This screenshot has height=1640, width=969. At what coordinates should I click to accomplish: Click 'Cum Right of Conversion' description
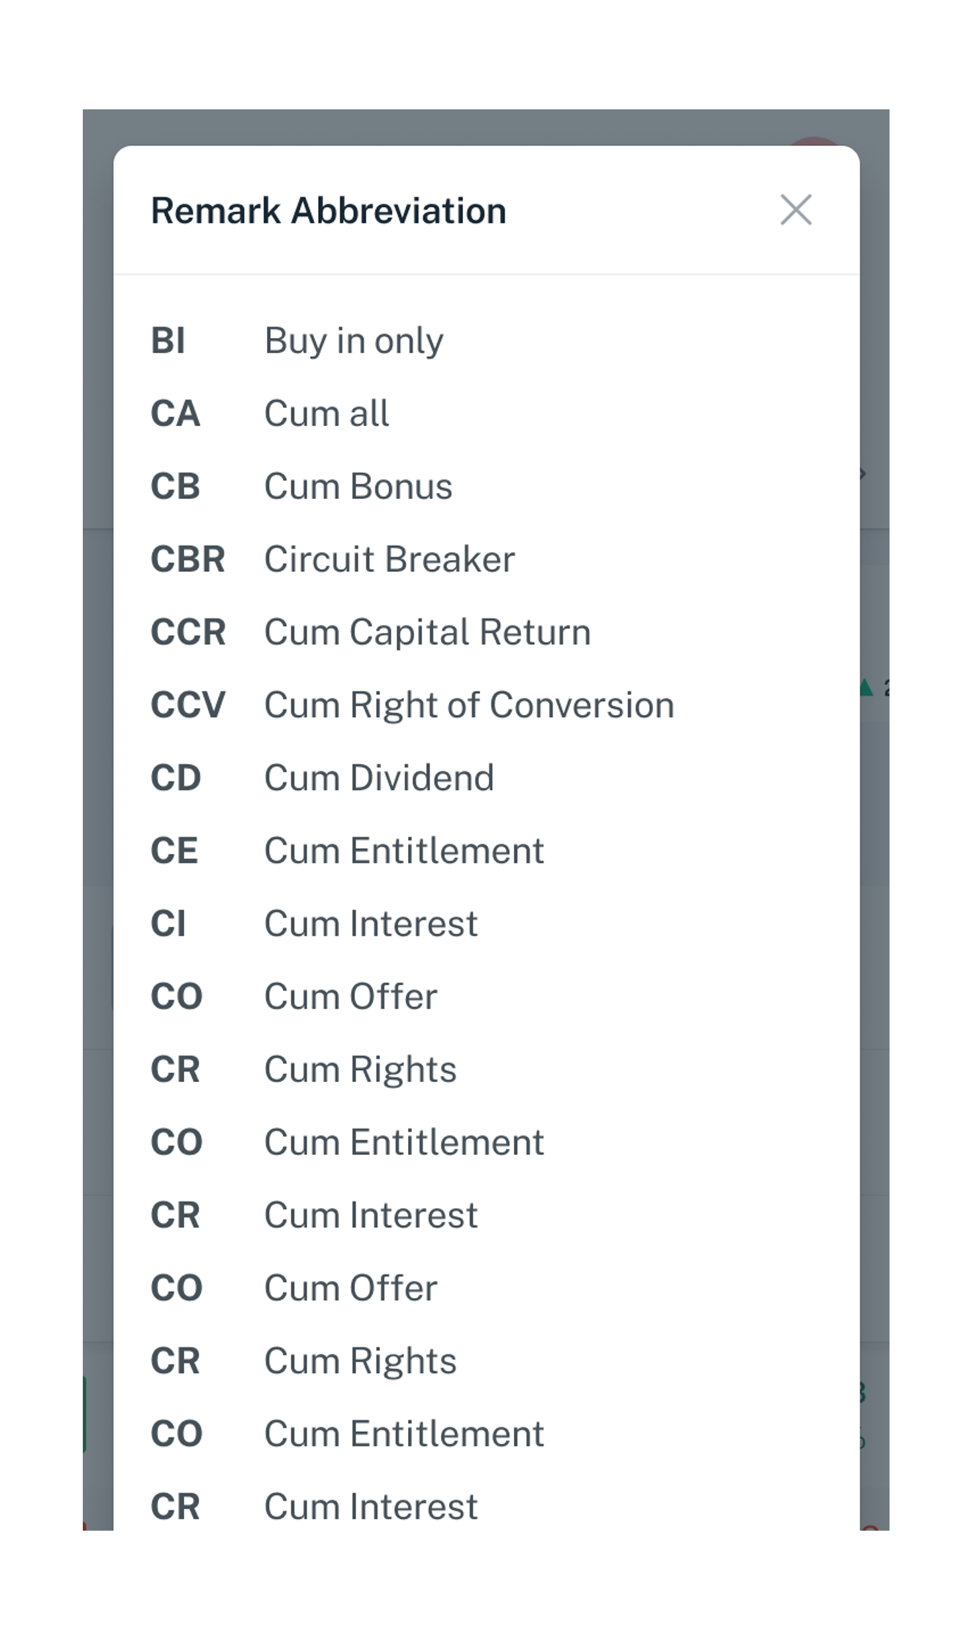click(x=470, y=706)
